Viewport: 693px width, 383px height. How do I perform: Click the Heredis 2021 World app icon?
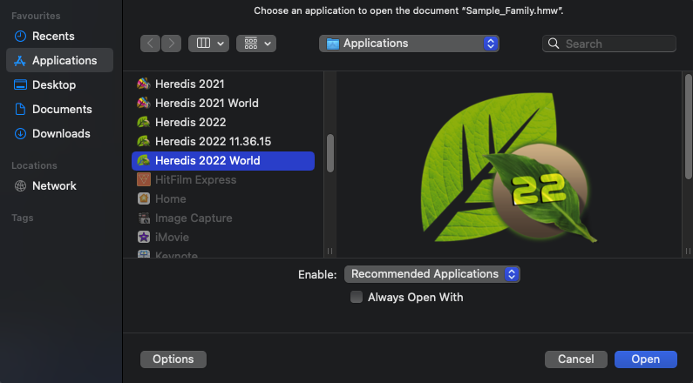click(144, 103)
